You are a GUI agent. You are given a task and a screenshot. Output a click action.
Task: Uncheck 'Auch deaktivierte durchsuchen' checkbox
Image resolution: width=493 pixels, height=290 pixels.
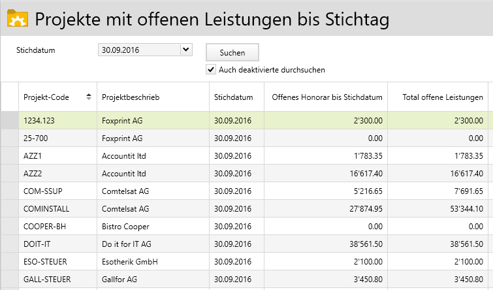[x=211, y=69]
